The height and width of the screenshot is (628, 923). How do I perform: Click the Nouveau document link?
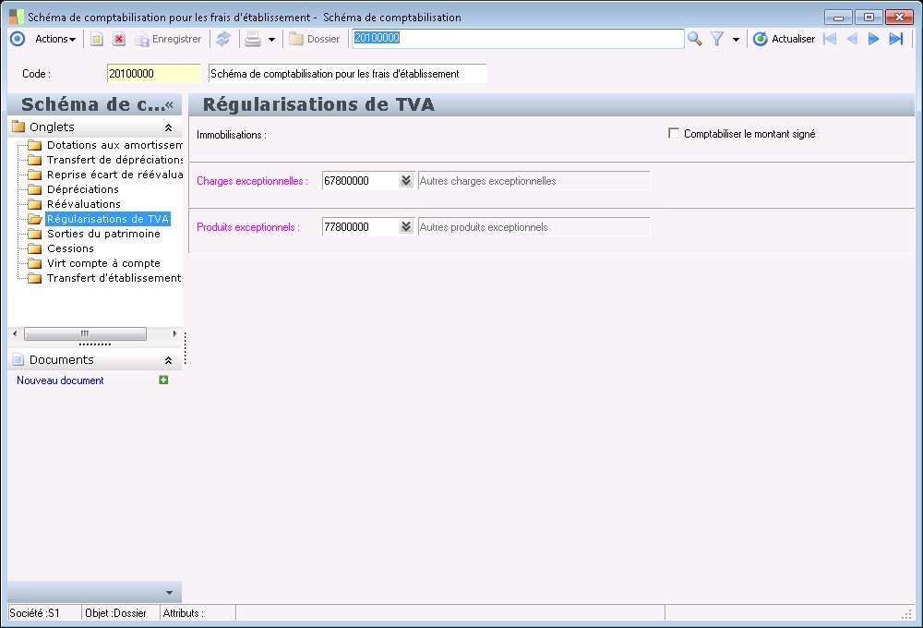pos(60,380)
